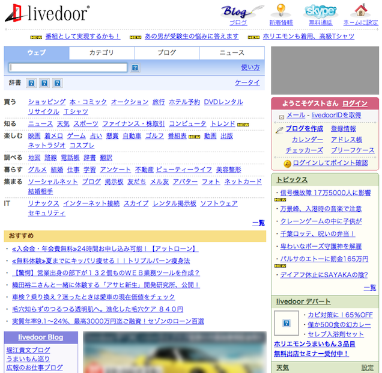The height and width of the screenshot is (373, 382).
Task: Open the カレンダー link
Action: 308,140
